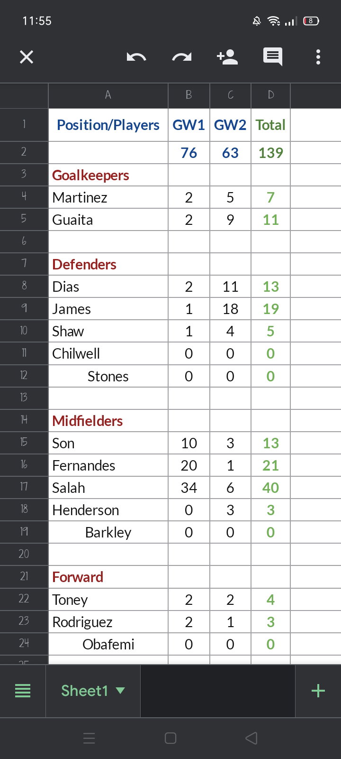Select row 17 header
The width and height of the screenshot is (341, 759).
(24, 487)
